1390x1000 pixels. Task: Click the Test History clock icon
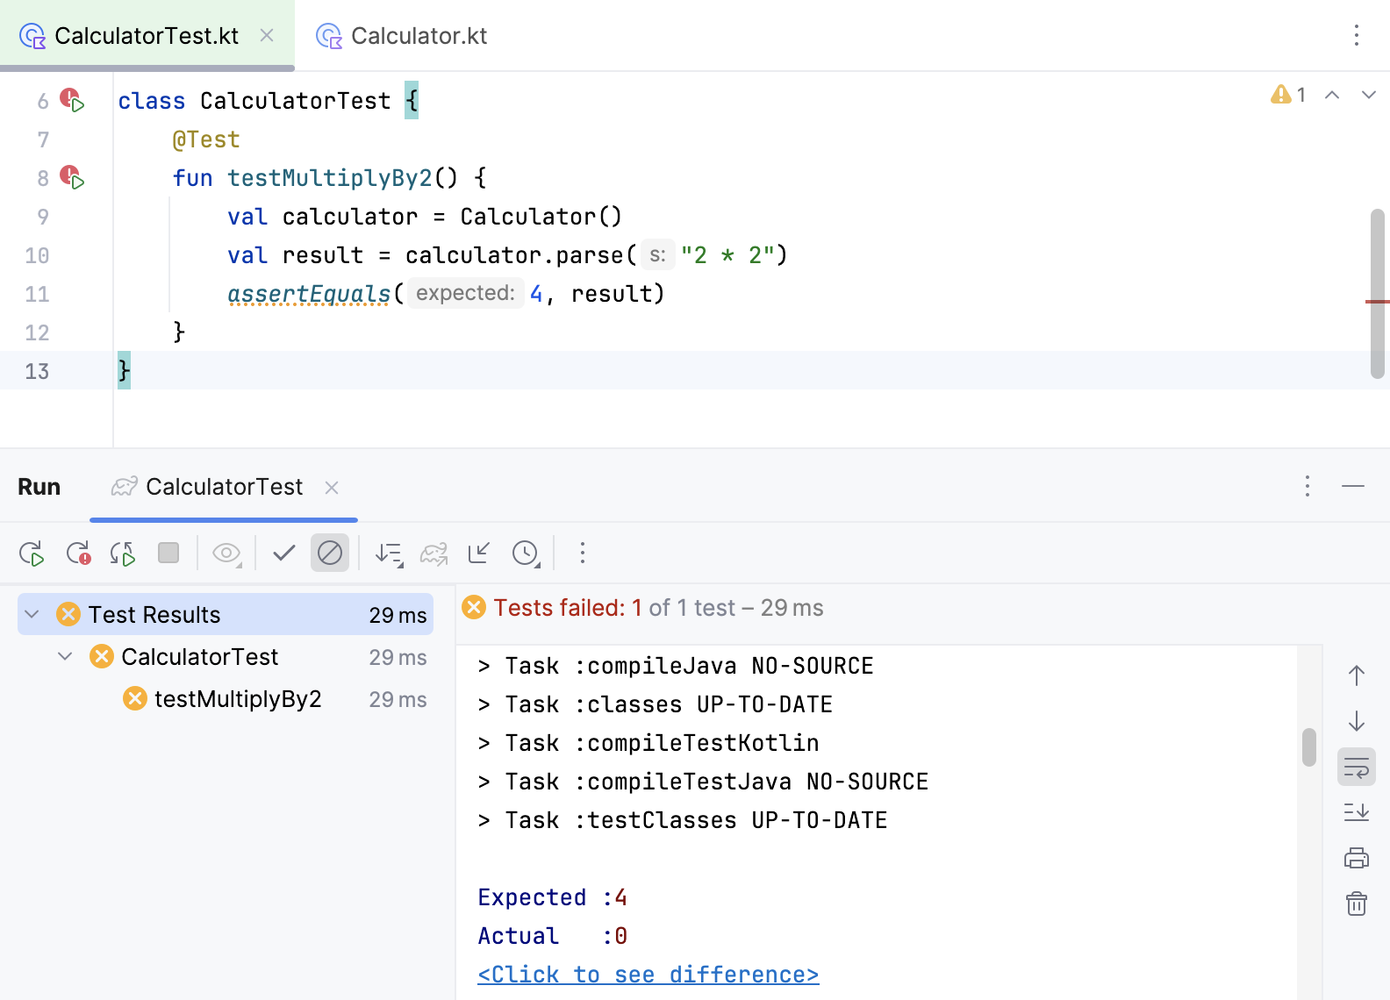[x=526, y=554]
